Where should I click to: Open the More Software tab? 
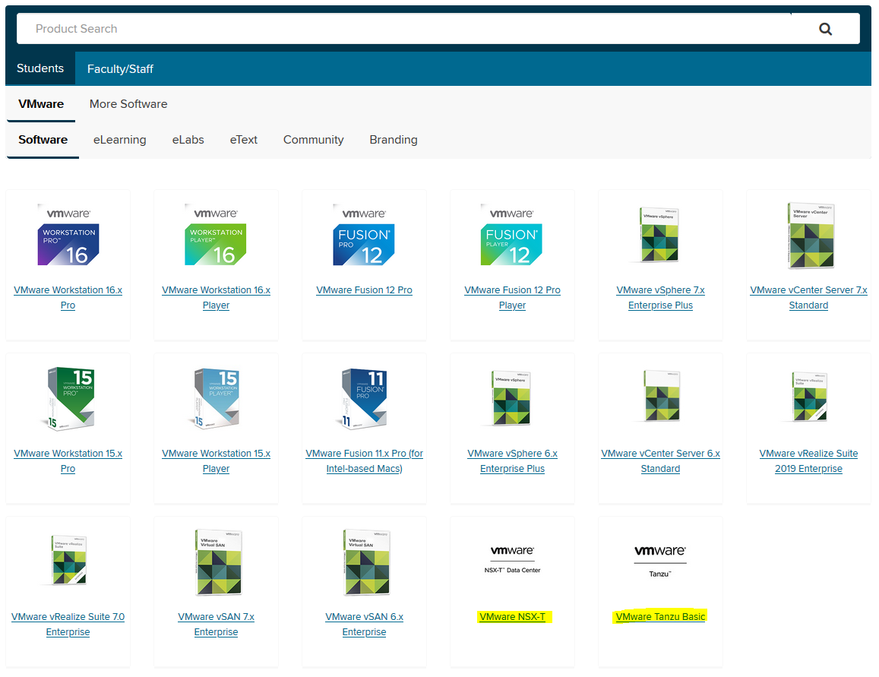click(128, 104)
